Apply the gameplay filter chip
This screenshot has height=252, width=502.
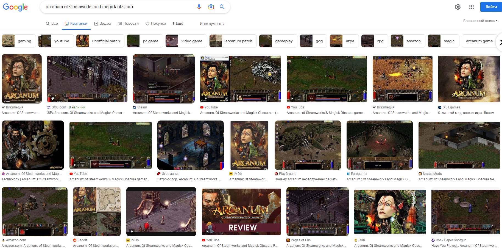278,41
